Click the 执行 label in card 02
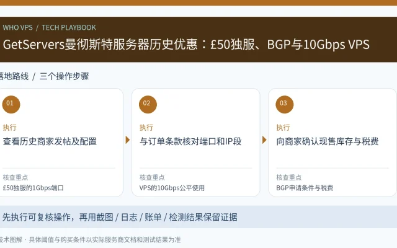 pyautogui.click(x=146, y=127)
